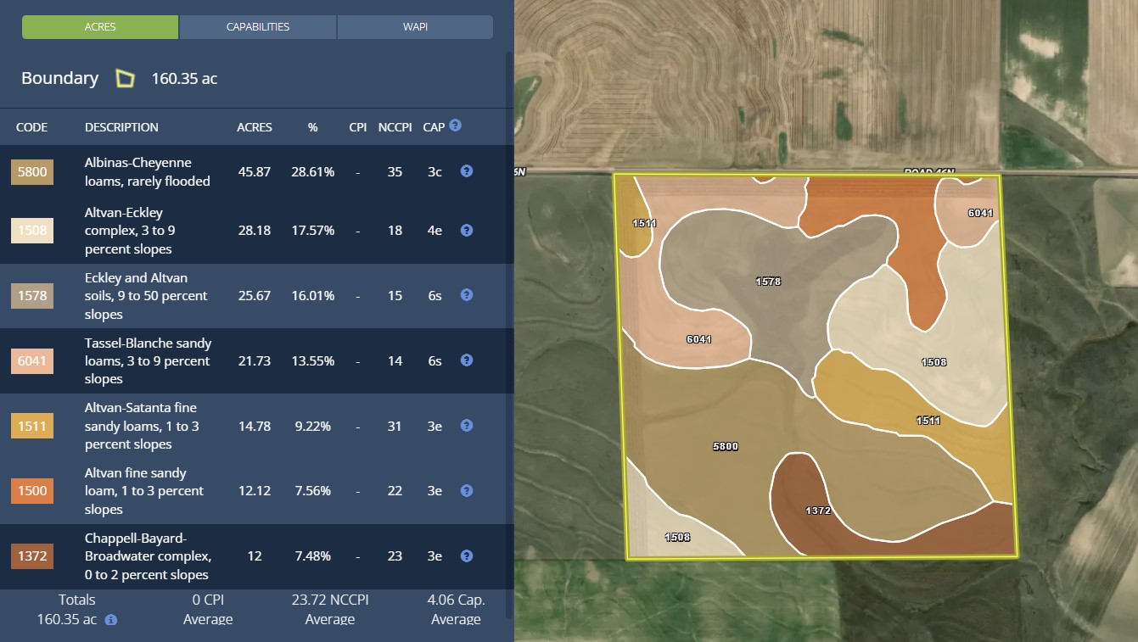1138x642 pixels.
Task: Click the yellow Boundary polygon icon
Action: point(125,79)
